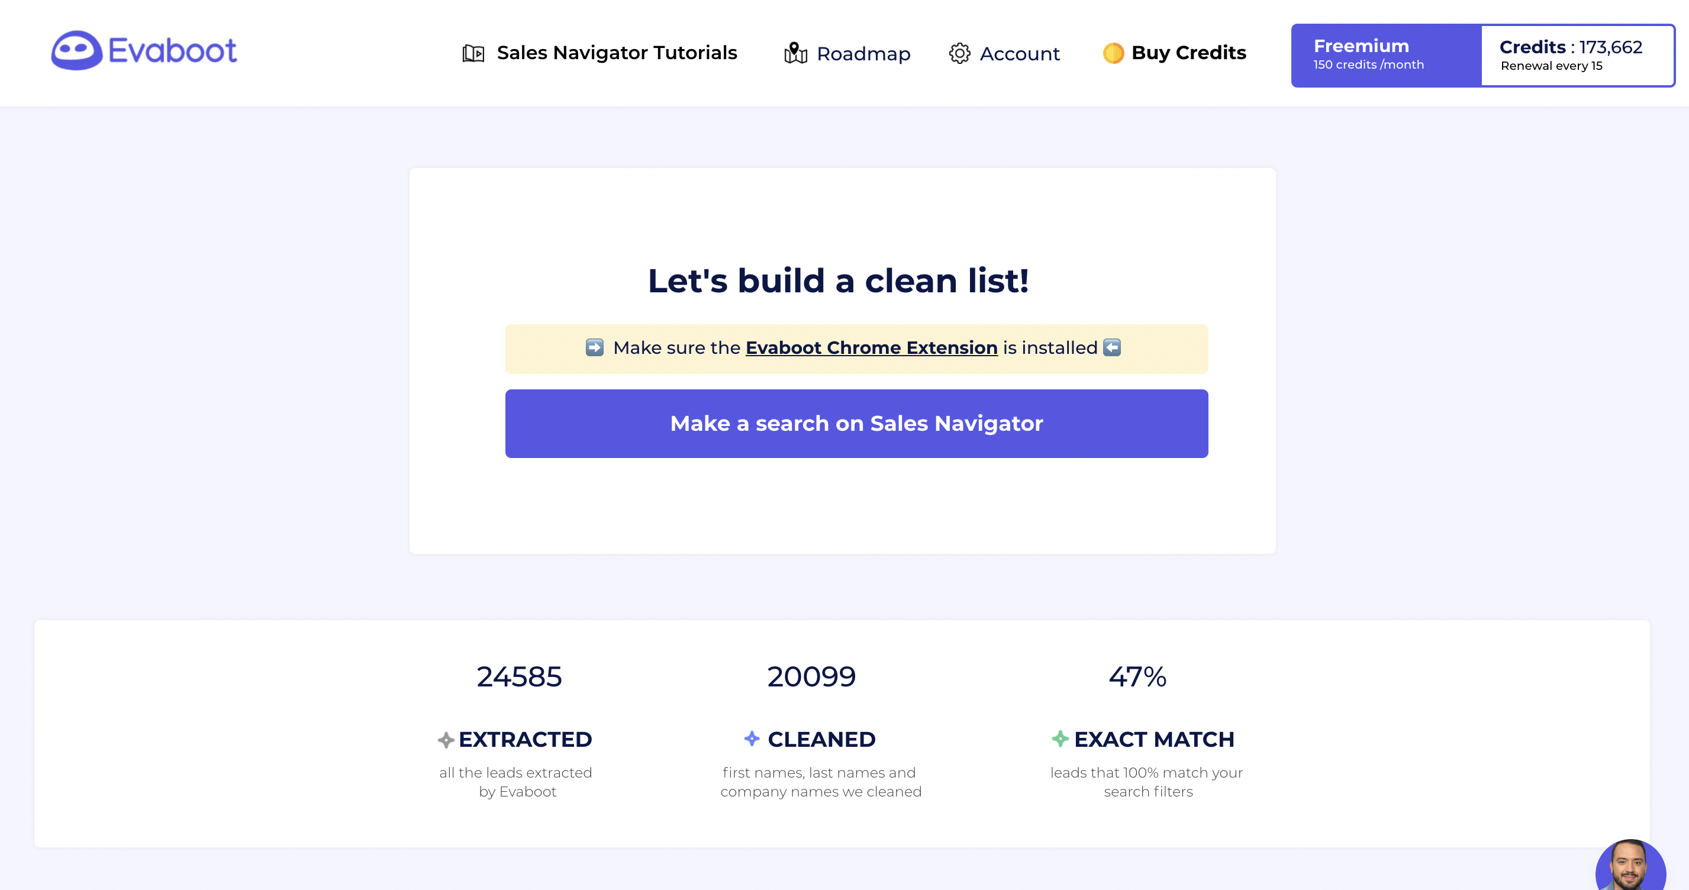1689x890 pixels.
Task: Click the gray sparkle icon beside EXTRACTED
Action: pos(446,740)
